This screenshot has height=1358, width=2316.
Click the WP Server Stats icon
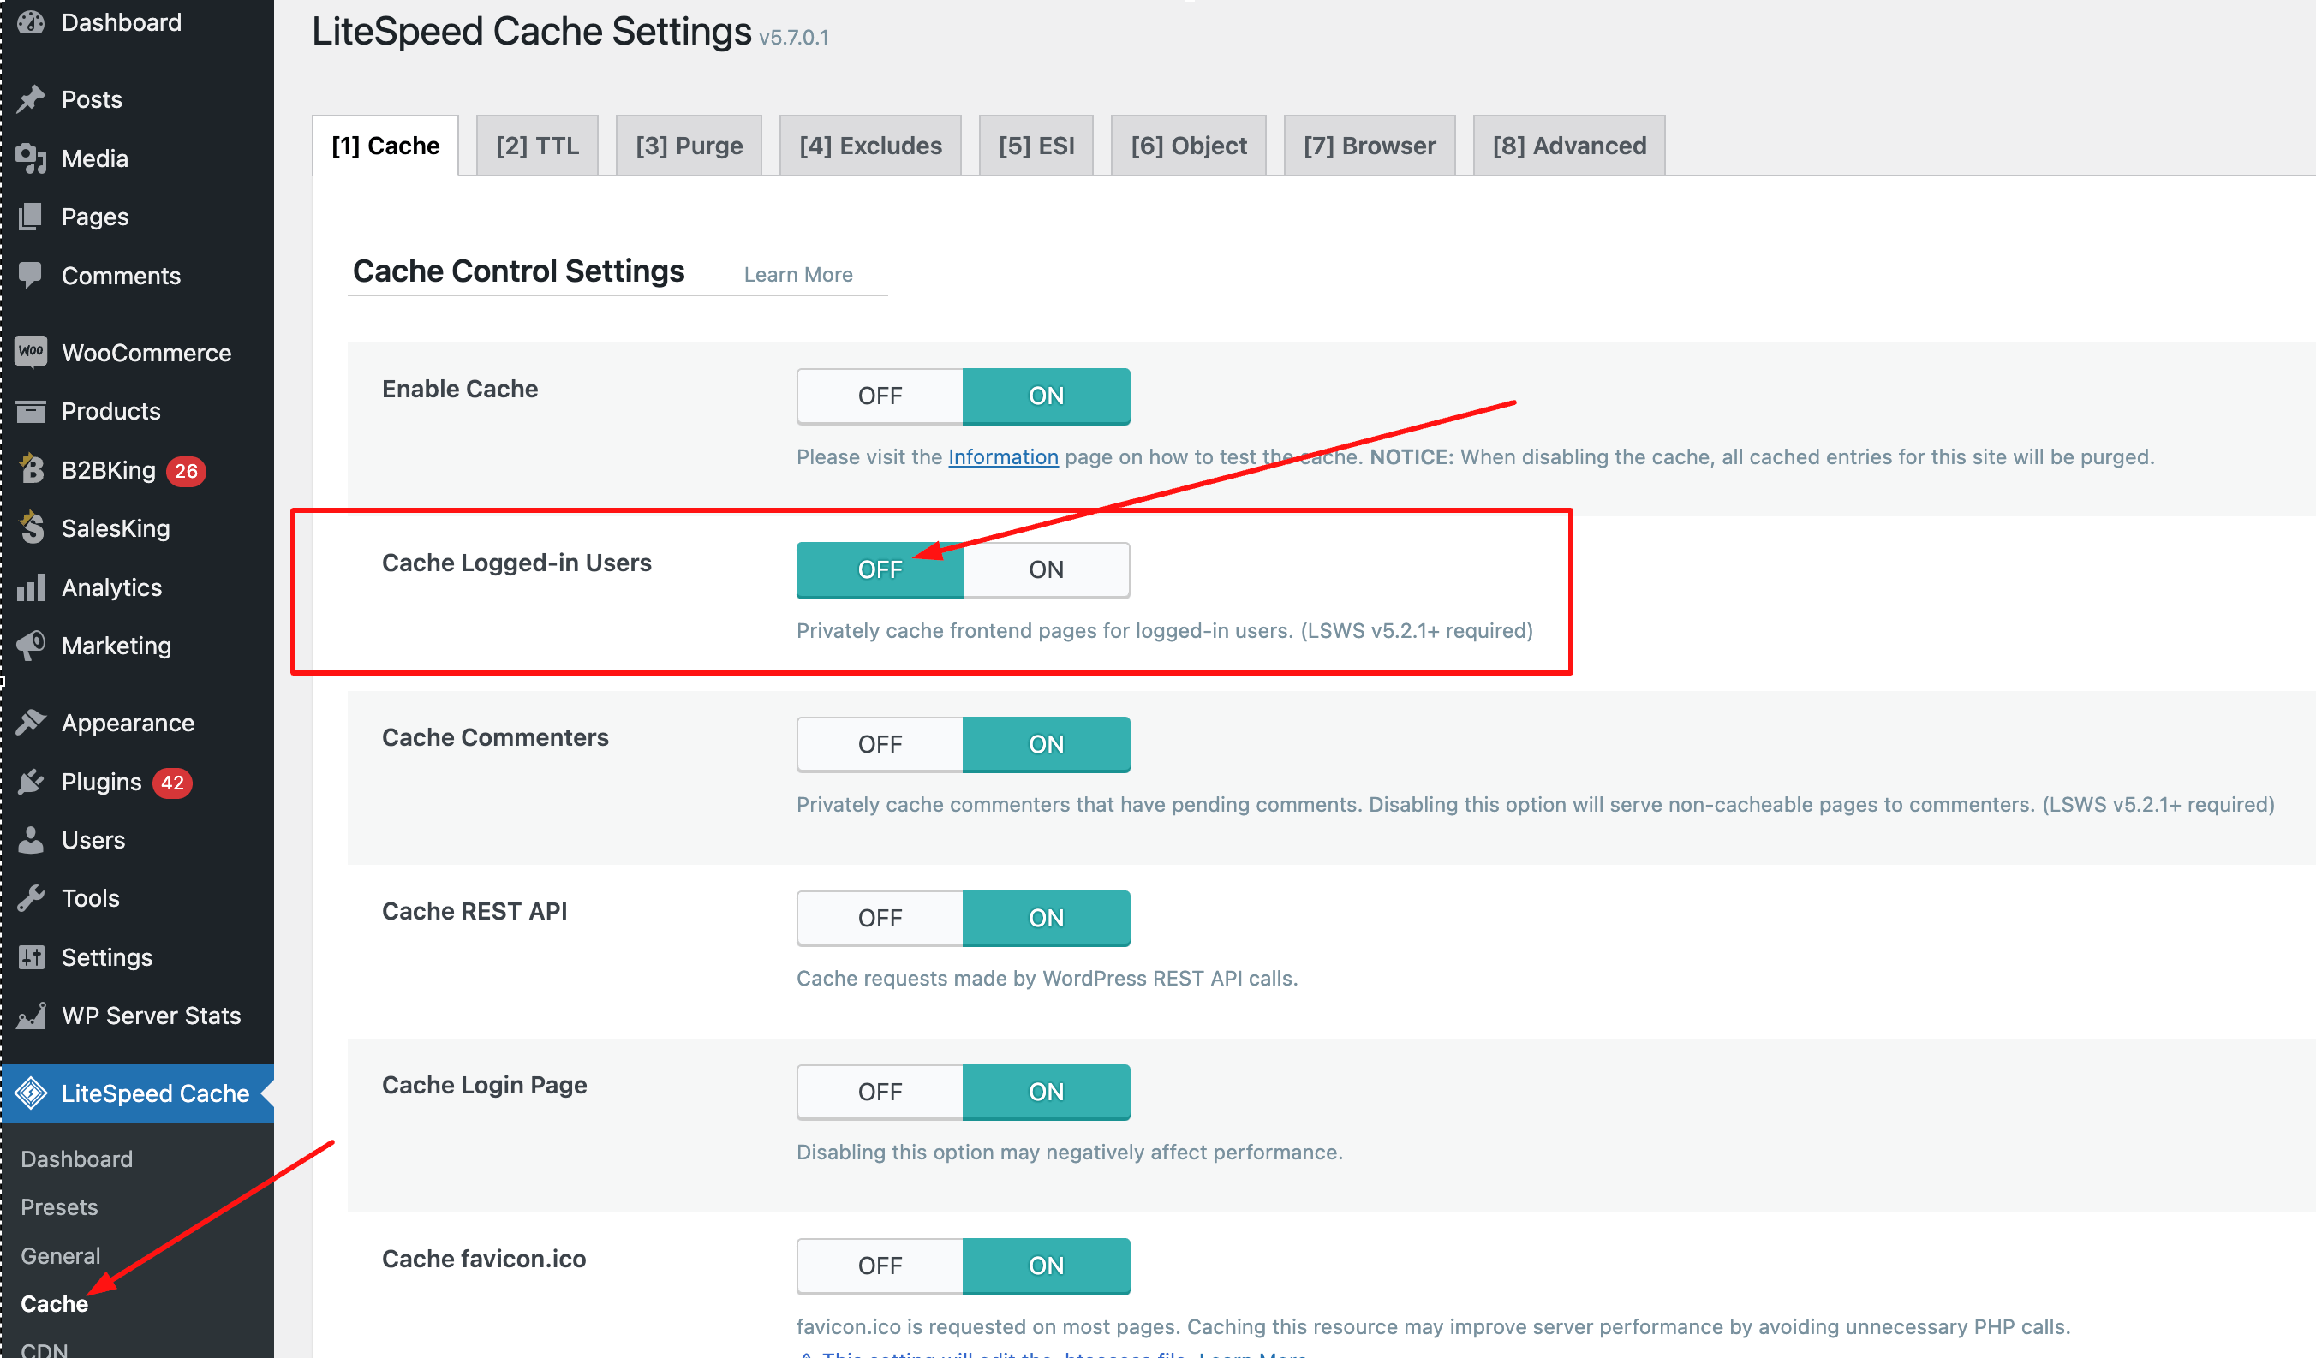click(31, 1015)
